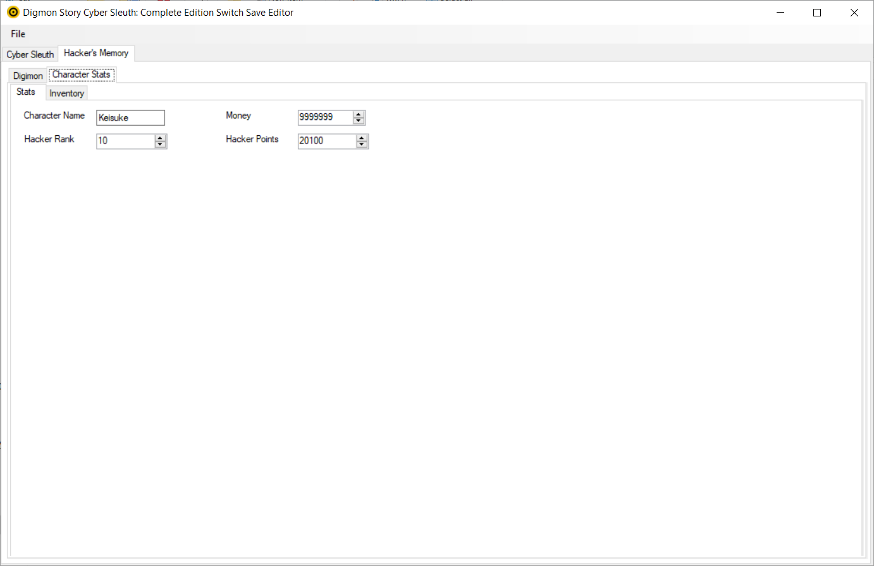Click the Hacker Points value field
Viewport: 874px width, 566px height.
(x=327, y=141)
